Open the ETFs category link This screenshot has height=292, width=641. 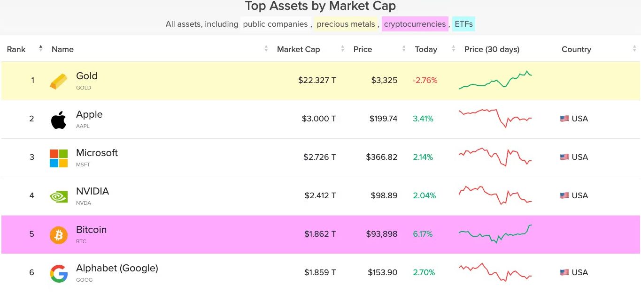tap(464, 24)
